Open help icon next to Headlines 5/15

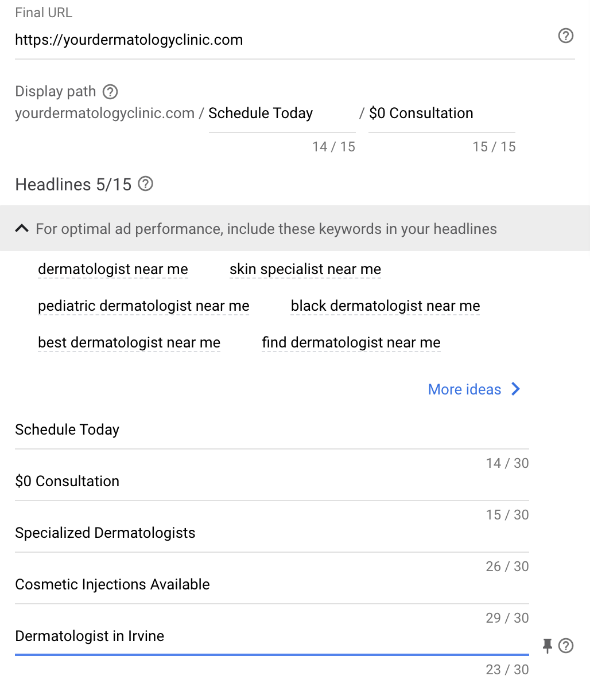pyautogui.click(x=145, y=184)
